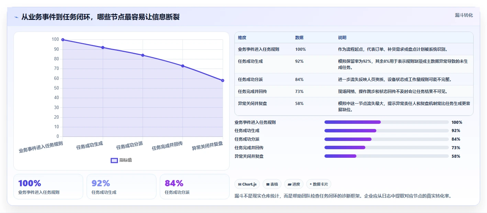
Task: Click the lightning icon beside the headline
Action: pos(16,17)
